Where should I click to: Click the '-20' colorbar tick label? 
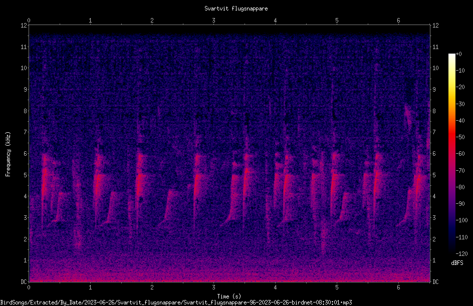tap(460, 87)
